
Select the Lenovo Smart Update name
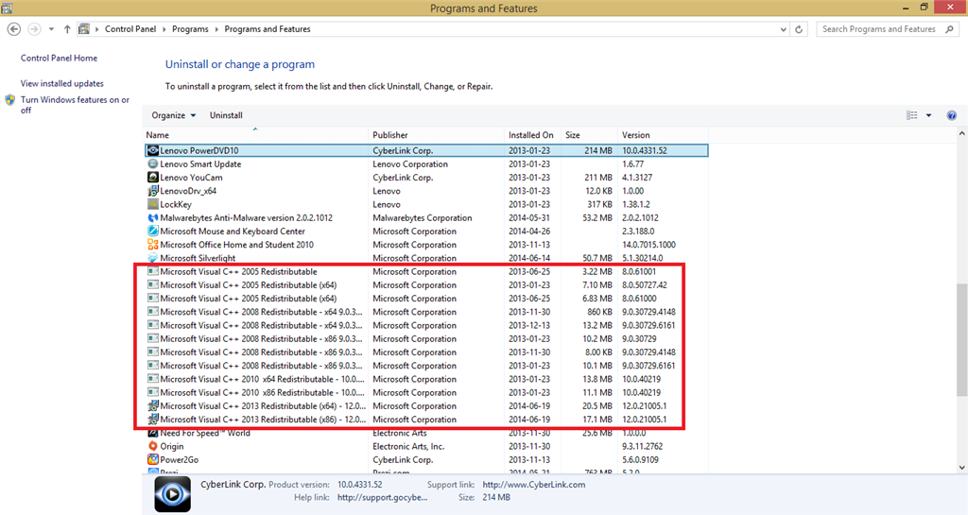200,164
